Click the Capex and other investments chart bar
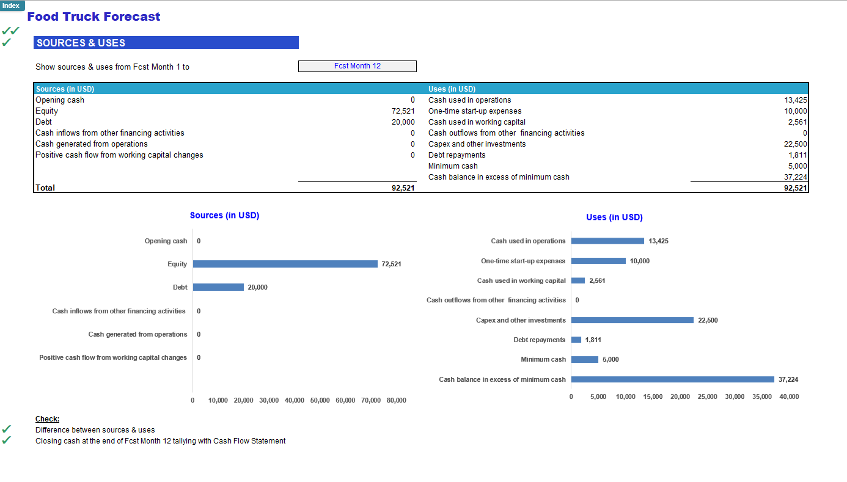 632,320
